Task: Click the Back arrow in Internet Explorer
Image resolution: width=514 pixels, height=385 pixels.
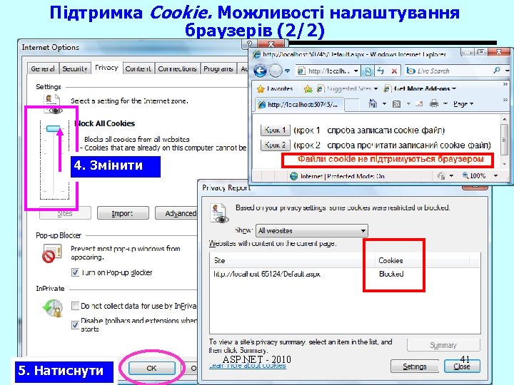Action: click(261, 71)
